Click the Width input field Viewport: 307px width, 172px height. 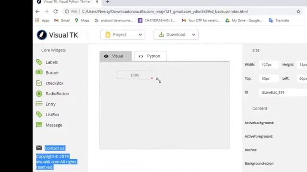click(x=269, y=64)
